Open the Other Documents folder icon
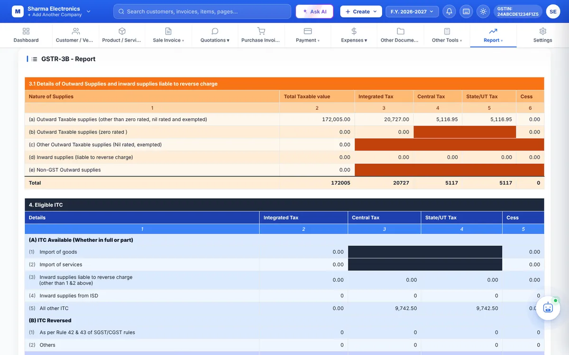 pyautogui.click(x=401, y=31)
